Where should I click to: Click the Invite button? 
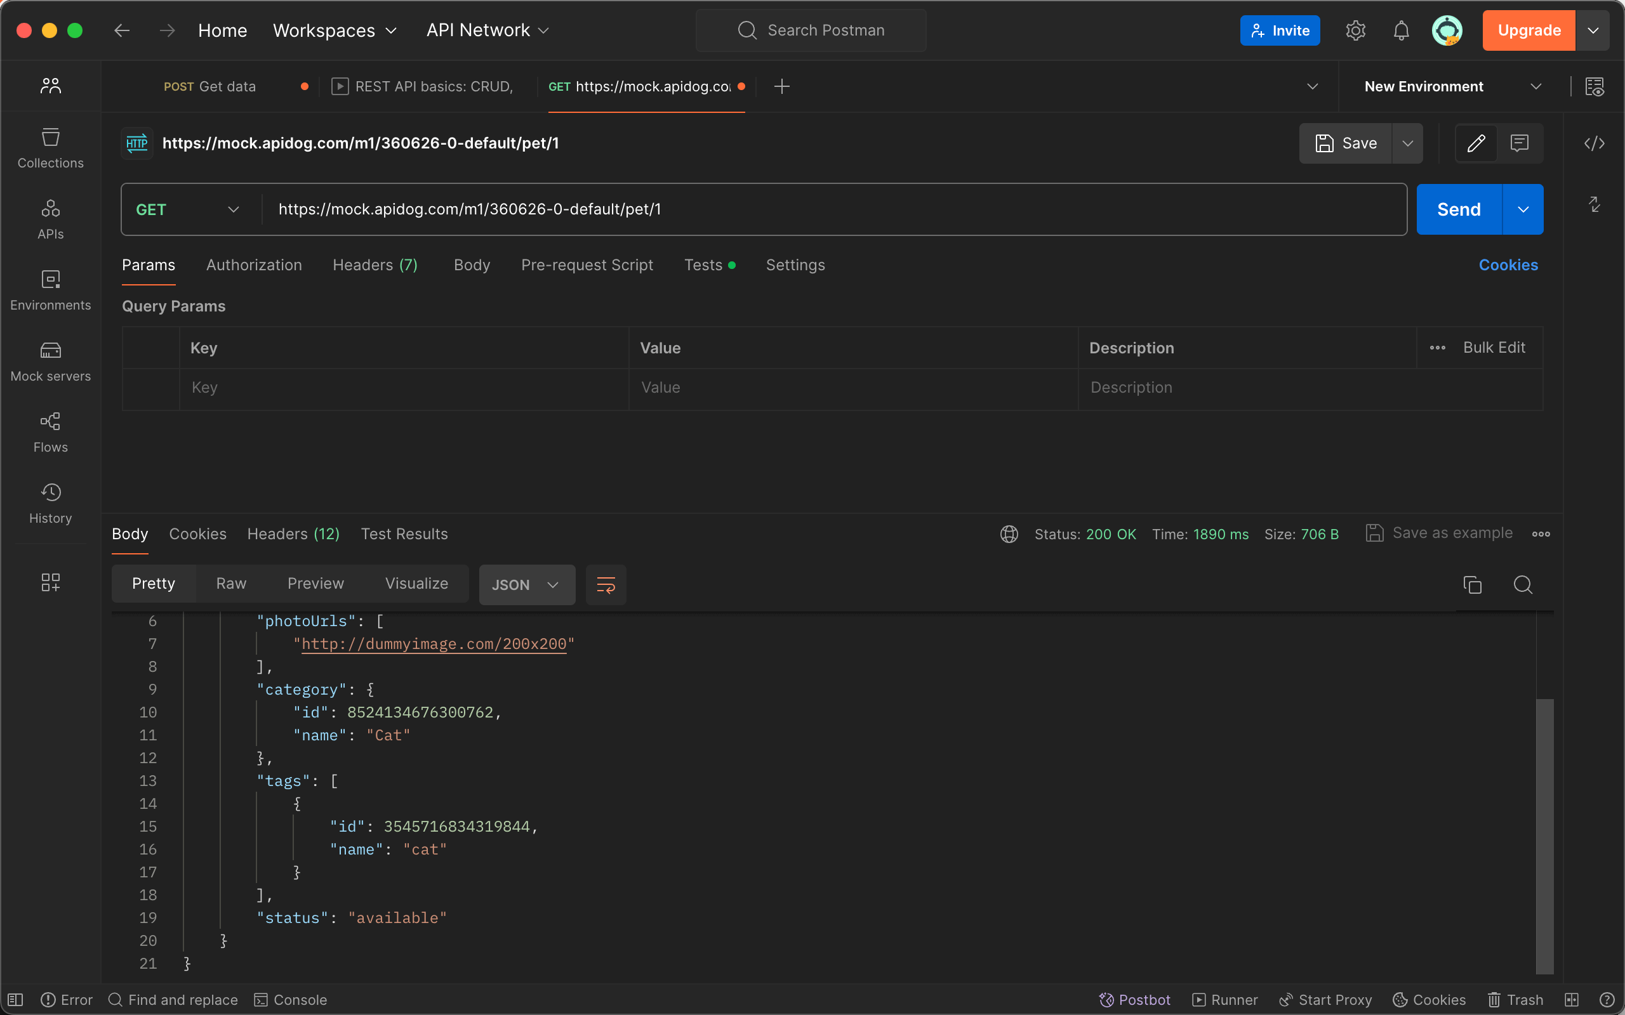click(x=1280, y=30)
